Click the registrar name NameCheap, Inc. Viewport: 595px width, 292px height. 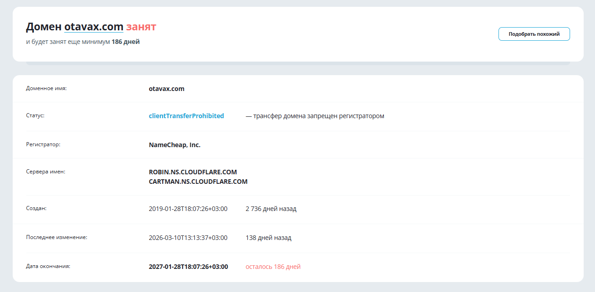click(x=174, y=145)
